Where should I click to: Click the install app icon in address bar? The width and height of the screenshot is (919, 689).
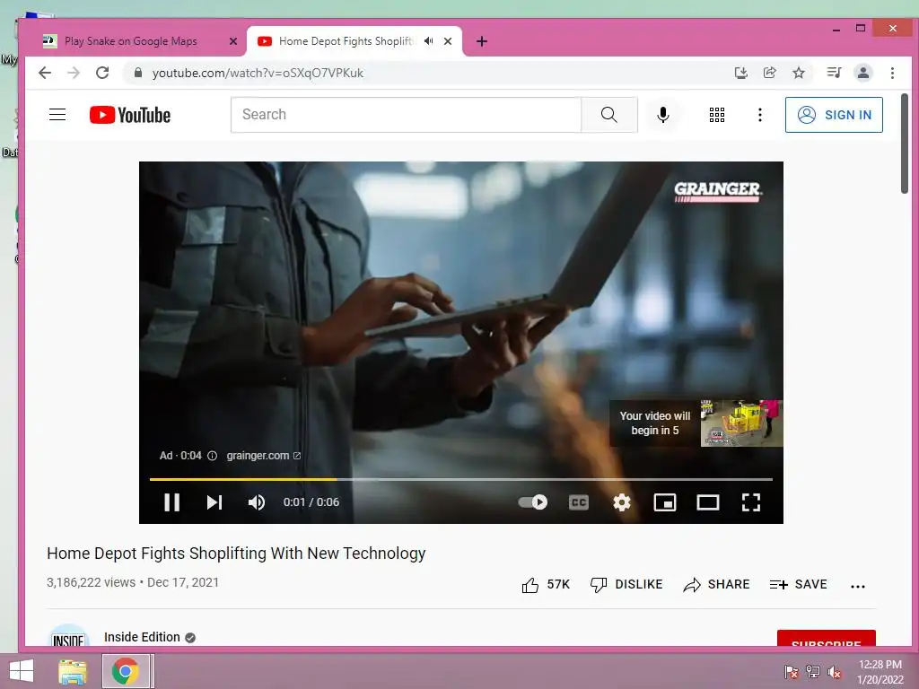click(x=740, y=73)
